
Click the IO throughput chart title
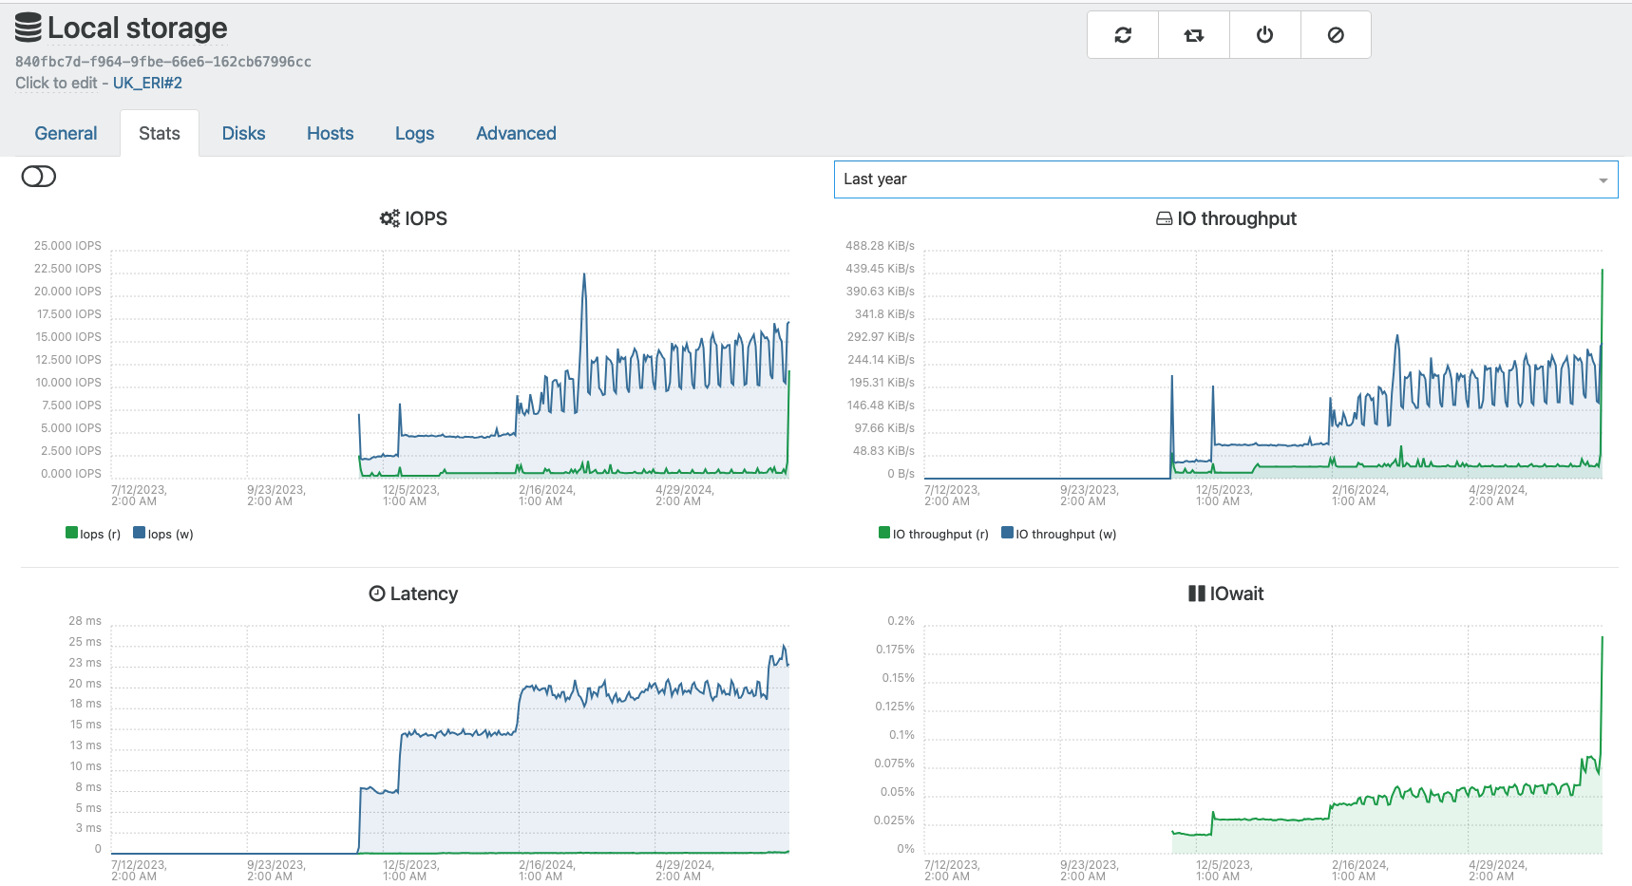1237,218
